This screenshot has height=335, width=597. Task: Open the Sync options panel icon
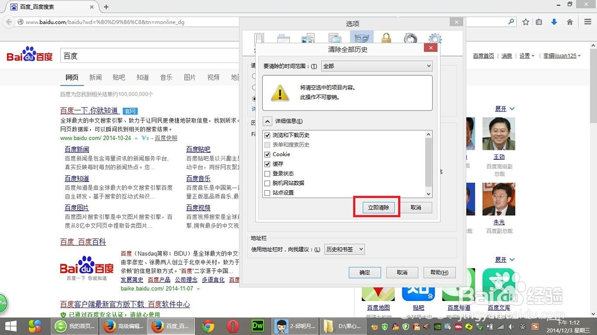click(411, 38)
